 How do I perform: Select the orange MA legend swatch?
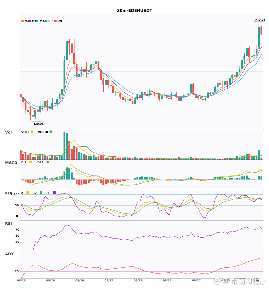(x=22, y=21)
